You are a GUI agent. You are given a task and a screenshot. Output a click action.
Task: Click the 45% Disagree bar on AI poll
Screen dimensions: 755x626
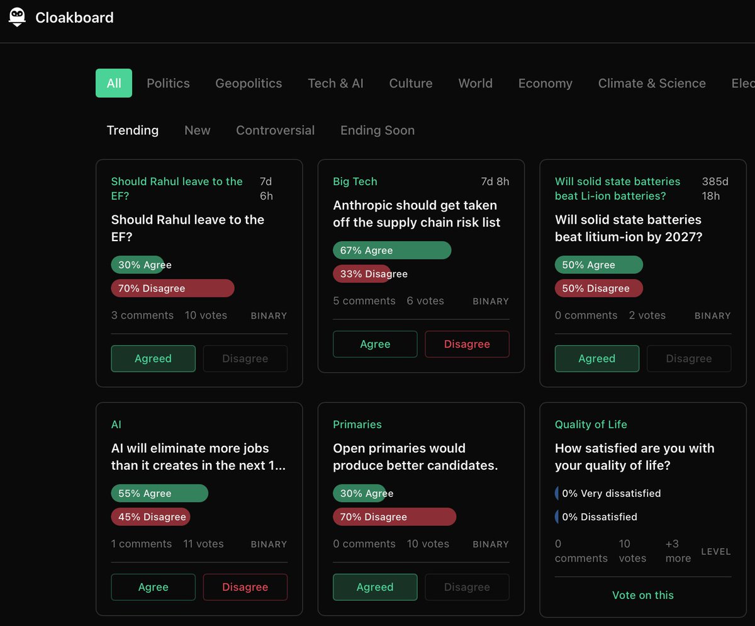pos(151,517)
